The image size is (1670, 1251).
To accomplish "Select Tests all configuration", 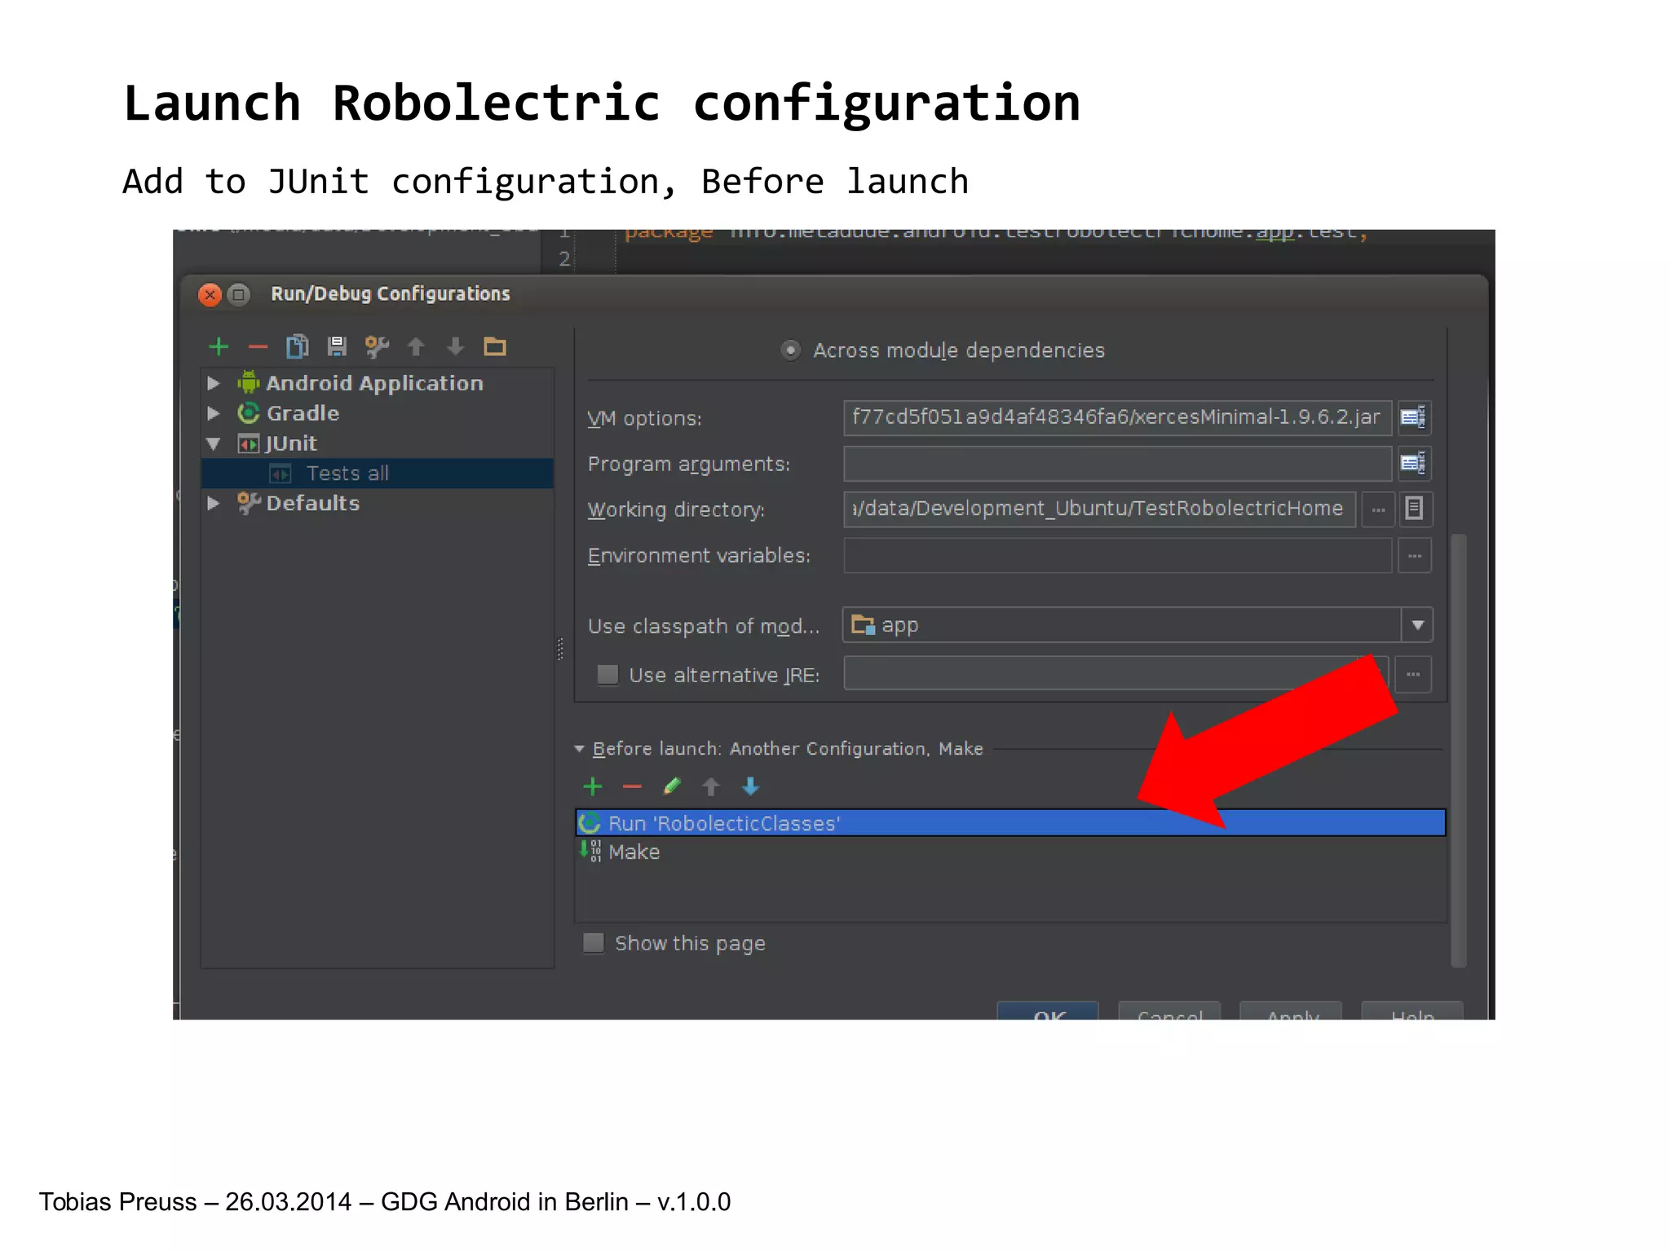I will pos(378,474).
